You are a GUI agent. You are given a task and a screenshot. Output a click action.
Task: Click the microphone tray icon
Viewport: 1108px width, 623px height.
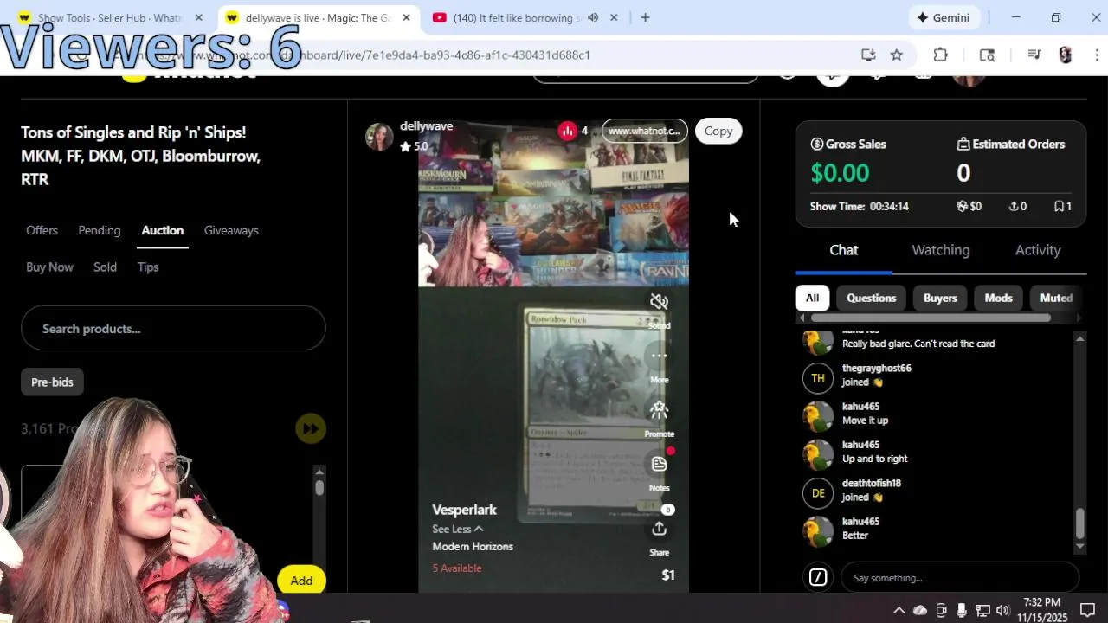coord(961,610)
